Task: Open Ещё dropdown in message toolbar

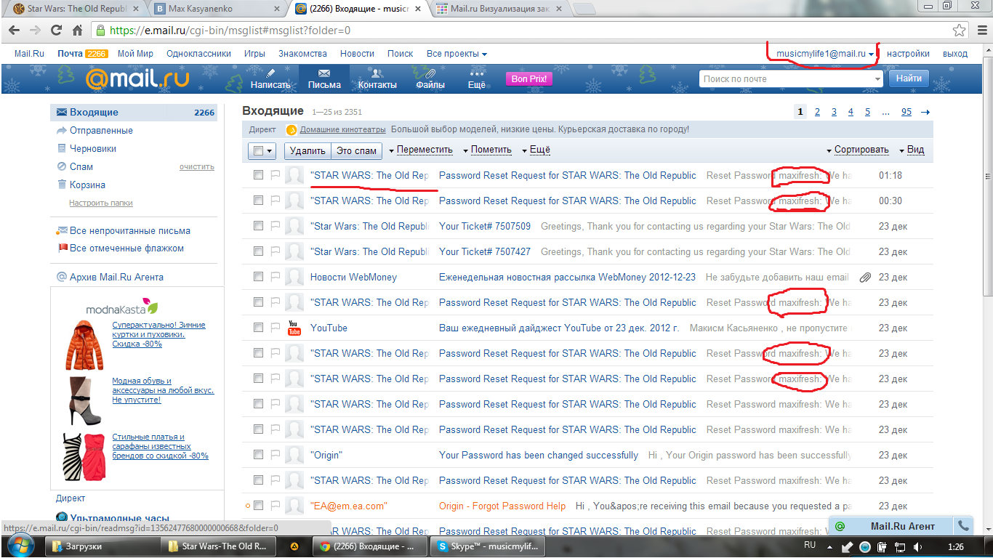Action: tap(536, 150)
